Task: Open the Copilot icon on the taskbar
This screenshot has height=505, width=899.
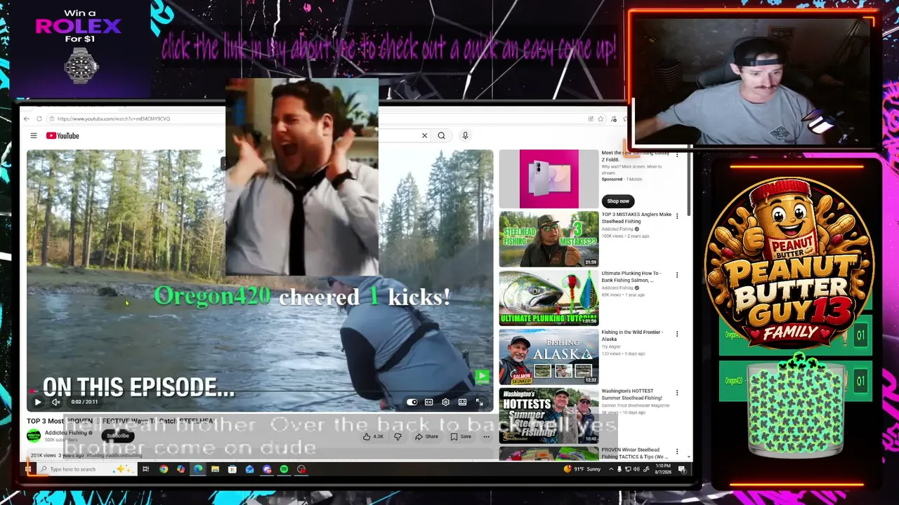Action: coord(181,469)
